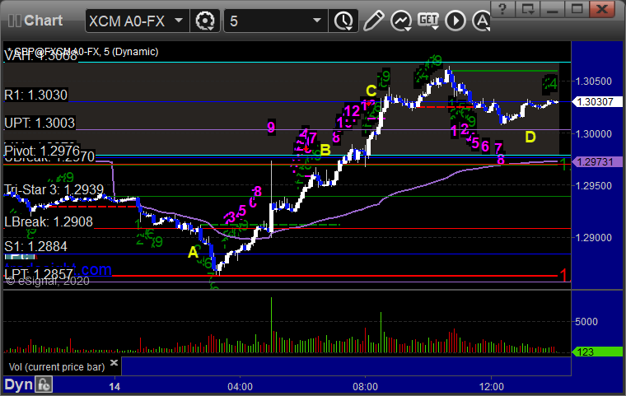Select the Vol (current price bar) label
Image resolution: width=626 pixels, height=396 pixels.
tap(57, 366)
